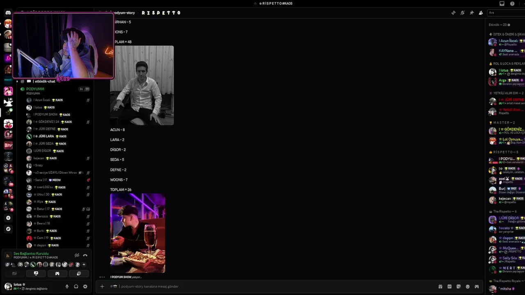Open the PODYUMM voice channel
This screenshot has width=525, height=295.
pyautogui.click(x=35, y=89)
